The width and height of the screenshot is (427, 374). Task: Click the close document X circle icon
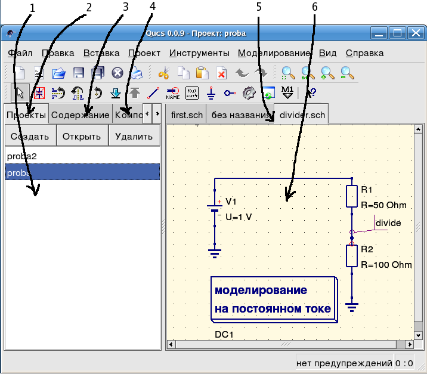tap(117, 73)
